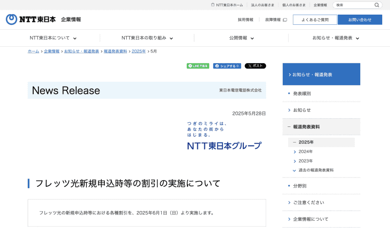This screenshot has height=232, width=390.
Task: Click the home icon beside NTT東日本ホーム
Action: pyautogui.click(x=213, y=5)
